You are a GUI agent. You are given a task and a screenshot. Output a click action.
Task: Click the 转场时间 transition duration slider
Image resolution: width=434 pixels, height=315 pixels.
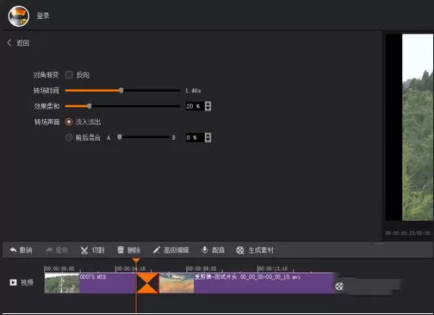pos(122,91)
